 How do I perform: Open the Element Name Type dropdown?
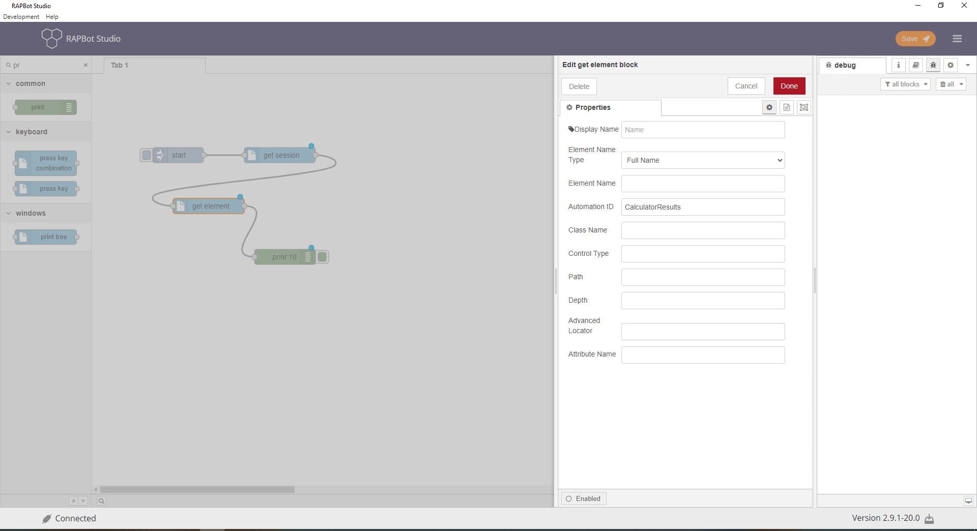pos(703,160)
